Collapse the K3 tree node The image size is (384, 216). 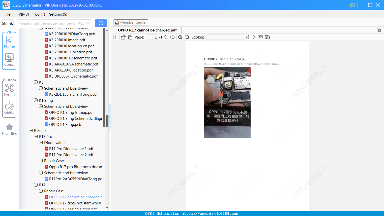click(x=36, y=82)
